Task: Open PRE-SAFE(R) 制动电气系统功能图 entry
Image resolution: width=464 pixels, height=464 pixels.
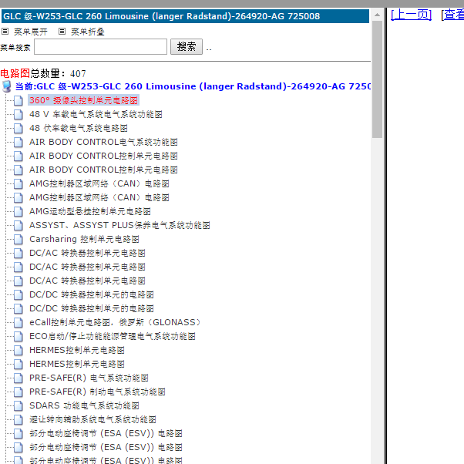Action: (x=97, y=392)
